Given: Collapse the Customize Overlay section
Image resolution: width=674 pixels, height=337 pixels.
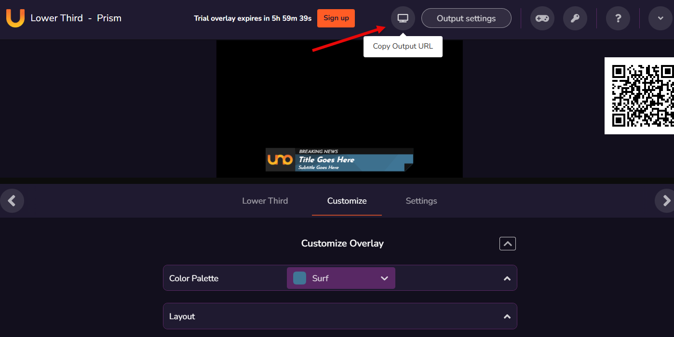Looking at the screenshot, I should [507, 244].
